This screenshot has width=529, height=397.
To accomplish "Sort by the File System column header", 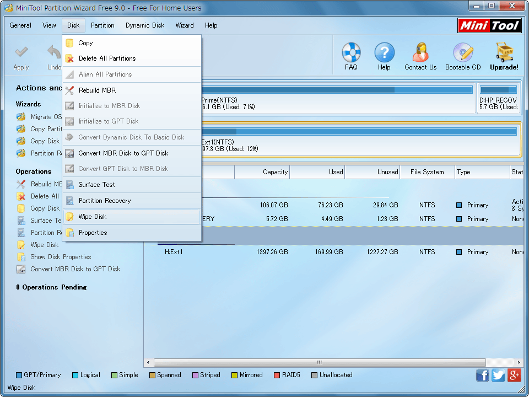I will pos(427,172).
